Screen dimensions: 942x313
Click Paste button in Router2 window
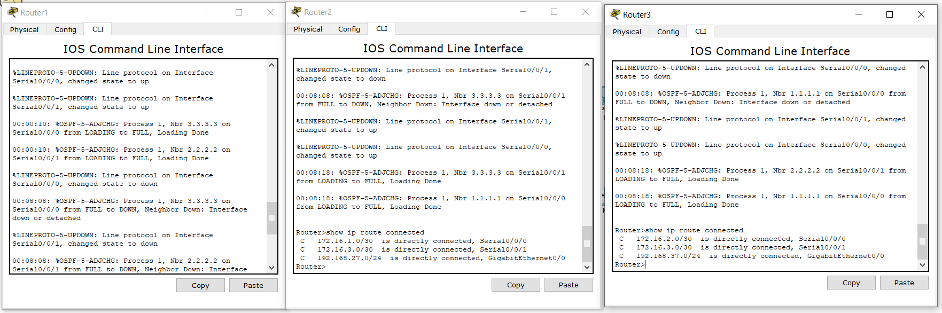click(569, 285)
